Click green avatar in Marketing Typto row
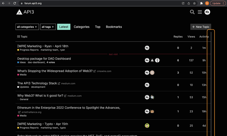227x136 pixels. click(x=147, y=125)
